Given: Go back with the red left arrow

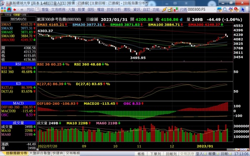Looking at the screenshot, I should click(15, 10).
